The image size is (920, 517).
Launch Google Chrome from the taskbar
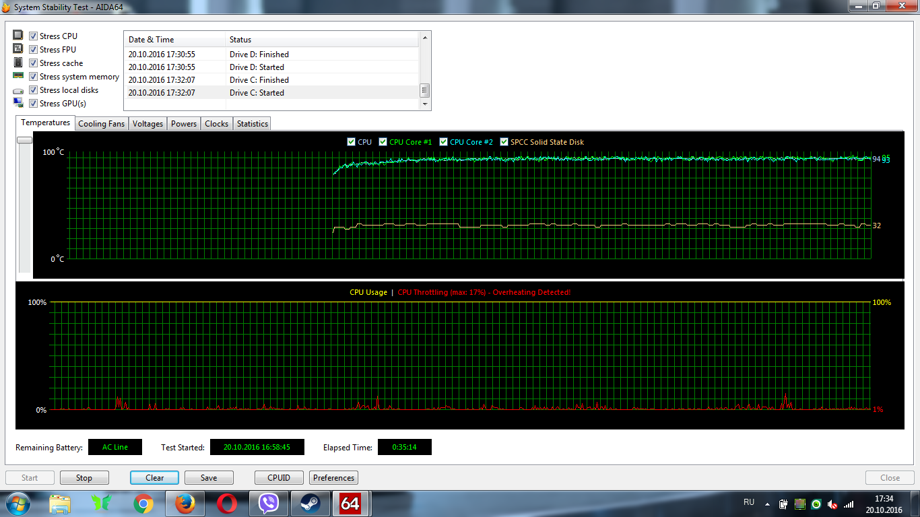143,504
